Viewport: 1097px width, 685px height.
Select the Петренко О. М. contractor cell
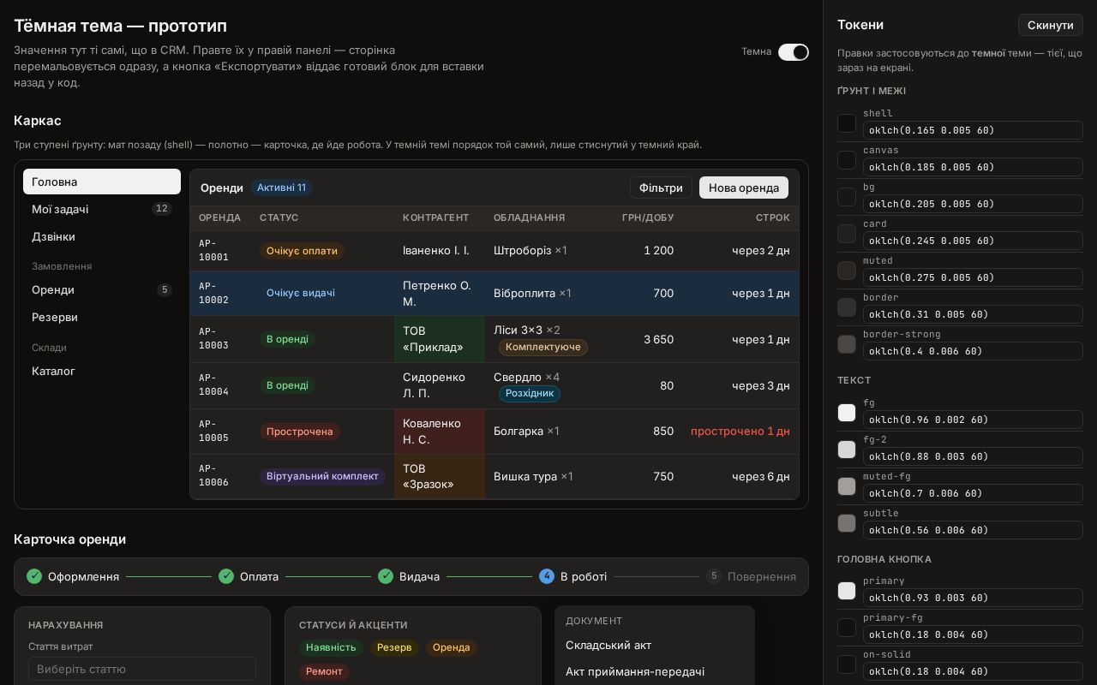440,294
